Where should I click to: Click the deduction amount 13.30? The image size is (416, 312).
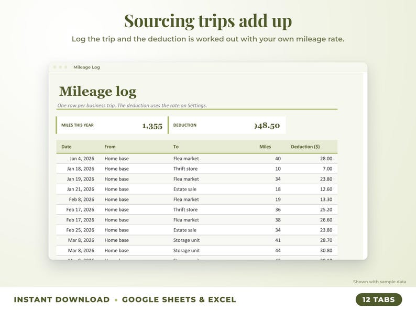326,199
